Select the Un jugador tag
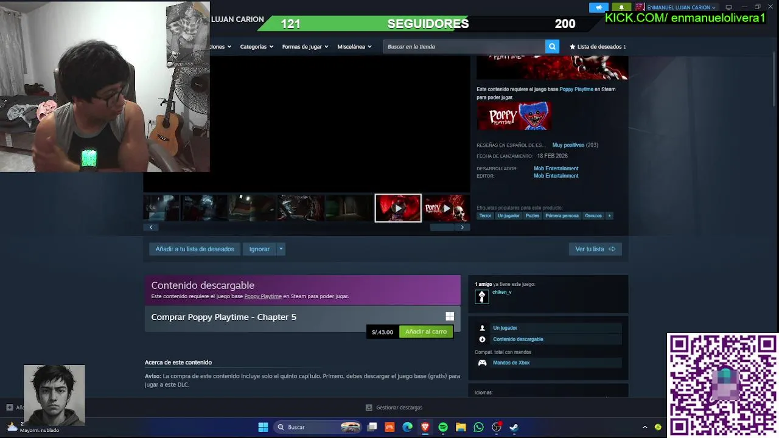Screen dimensions: 779x438 pyautogui.click(x=508, y=215)
